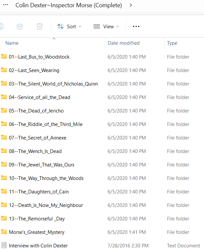The width and height of the screenshot is (204, 252).
Task: Click folder icon for 12--Death_Is_Now_My_Neighbour
Action: 4,205
